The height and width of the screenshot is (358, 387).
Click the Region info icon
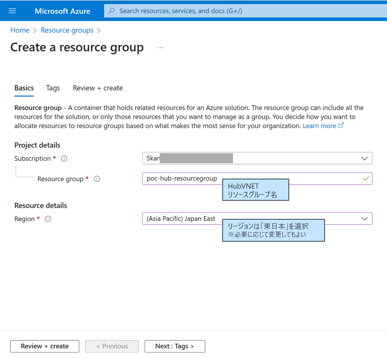click(x=48, y=219)
